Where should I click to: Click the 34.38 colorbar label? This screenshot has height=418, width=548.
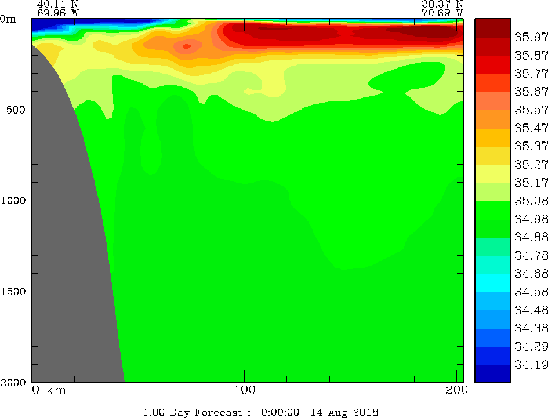[531, 328]
